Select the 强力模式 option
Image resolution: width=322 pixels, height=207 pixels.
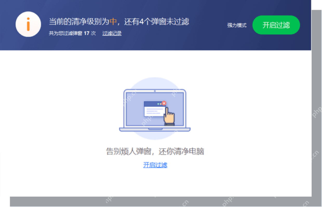(237, 25)
